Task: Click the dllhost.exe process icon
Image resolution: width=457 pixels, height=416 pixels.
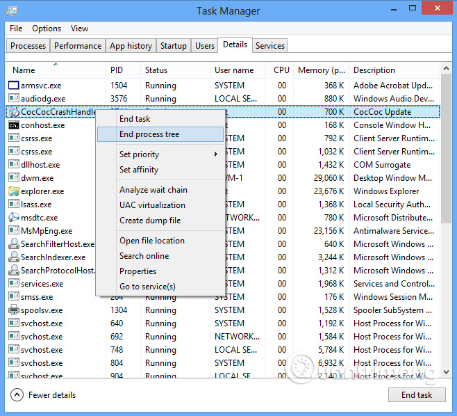Action: click(13, 165)
